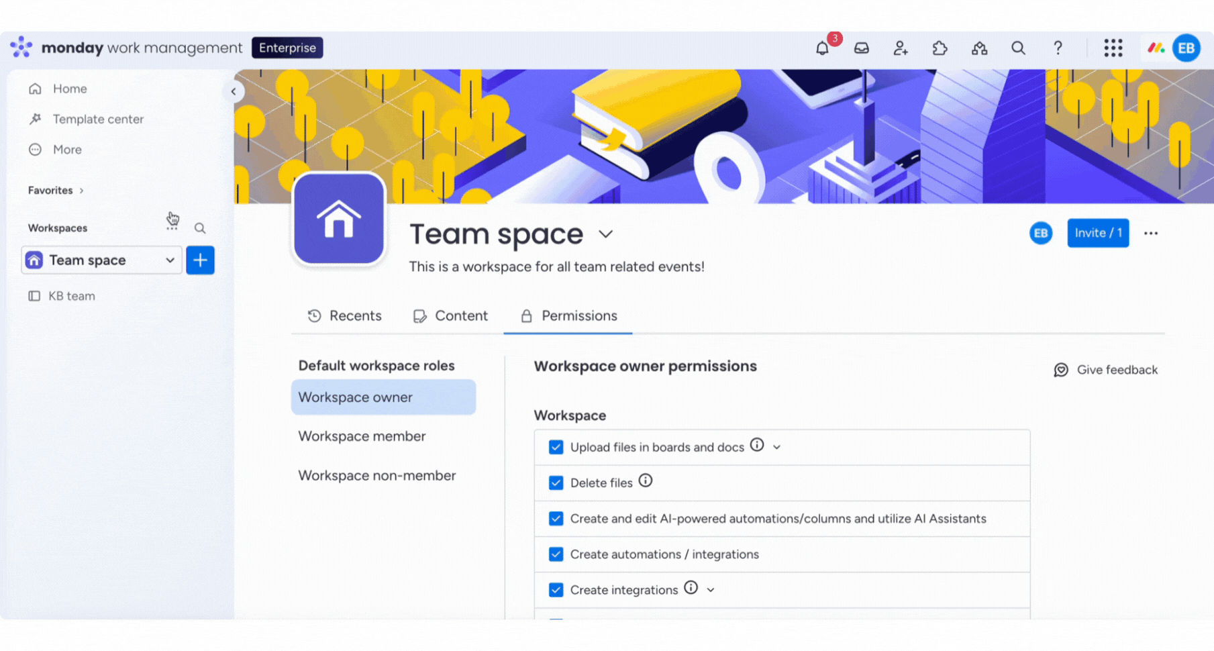
Task: Select the Workspace member role
Action: pyautogui.click(x=362, y=436)
